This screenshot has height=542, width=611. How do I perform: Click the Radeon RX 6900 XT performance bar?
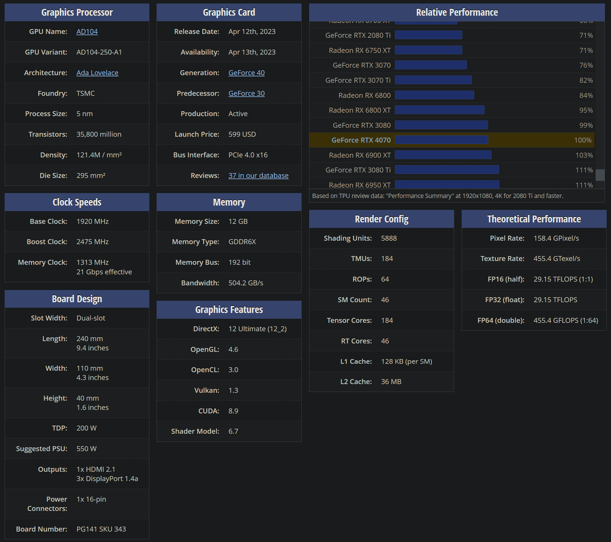[x=443, y=155]
